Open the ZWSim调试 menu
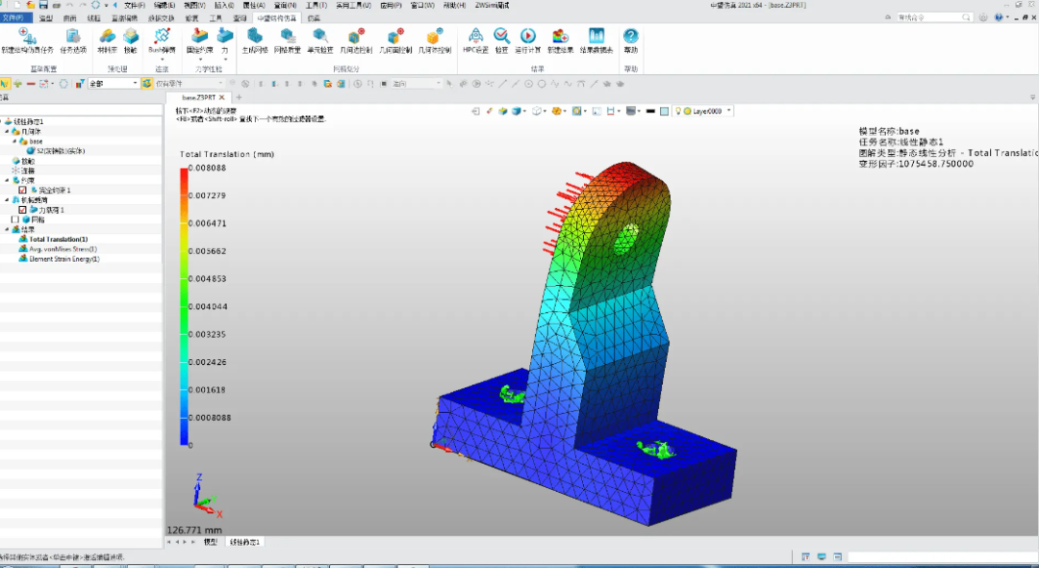1039x568 pixels. coord(493,6)
